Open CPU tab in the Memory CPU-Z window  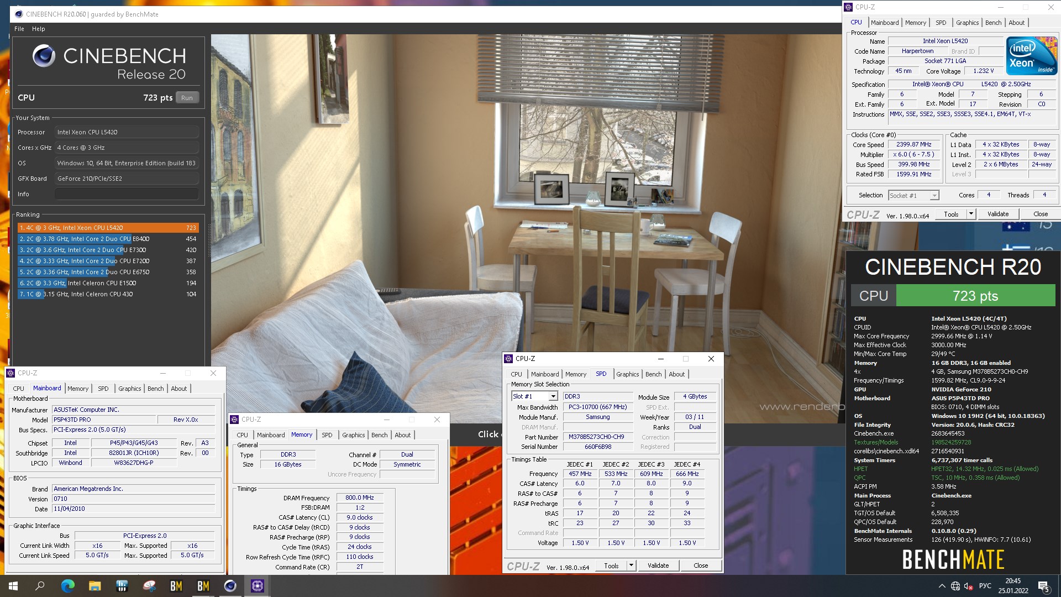point(243,435)
